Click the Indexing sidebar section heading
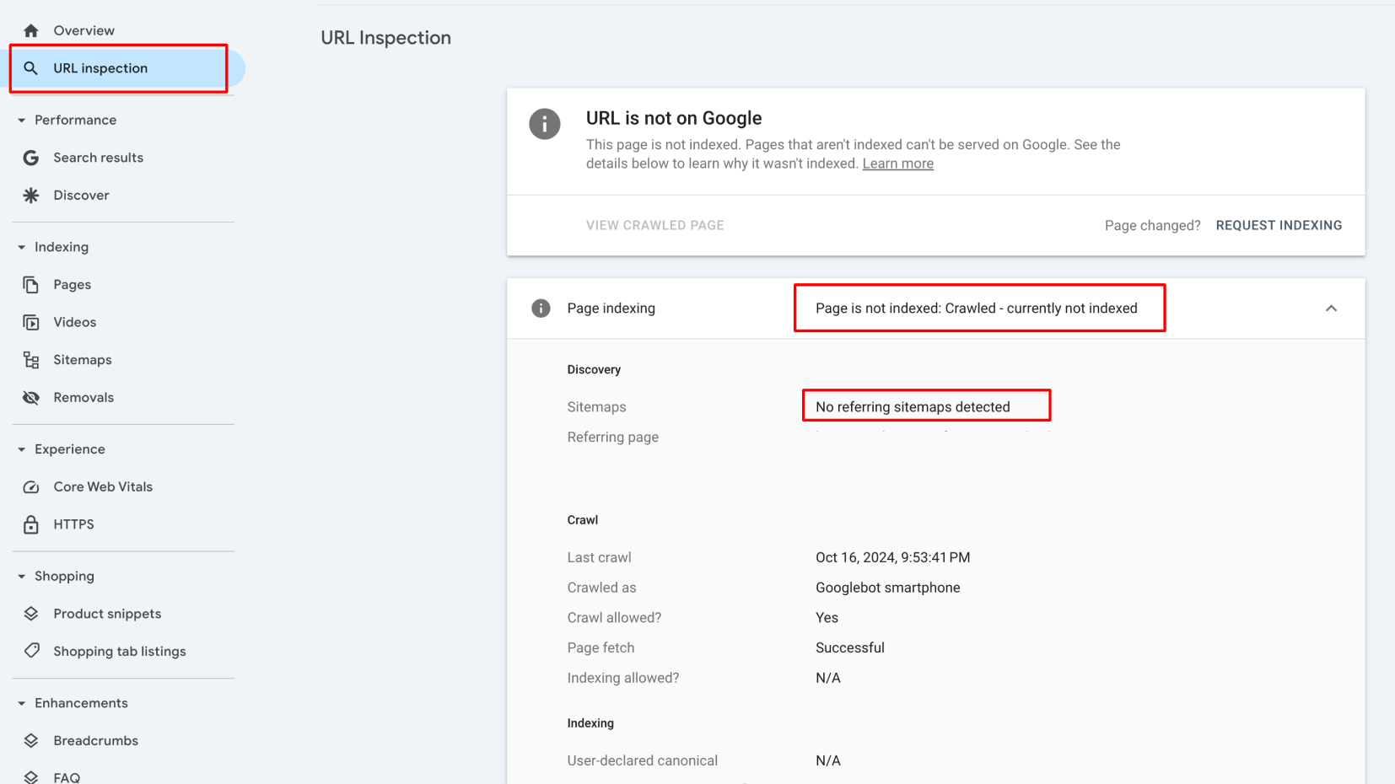Viewport: 1395px width, 784px height. (62, 247)
